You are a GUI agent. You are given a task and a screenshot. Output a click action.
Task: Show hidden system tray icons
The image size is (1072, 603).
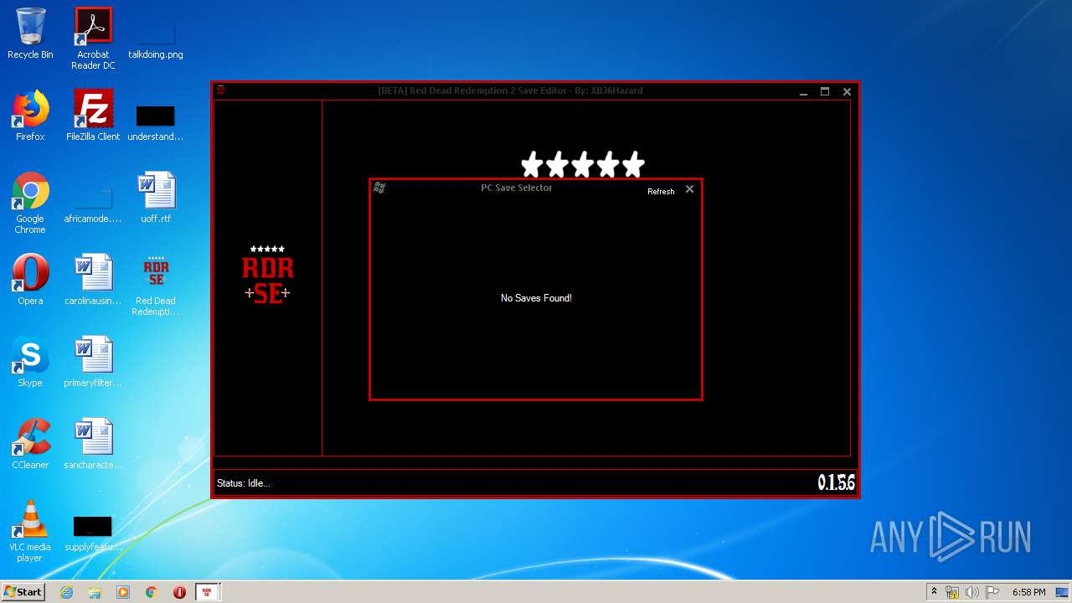click(934, 592)
